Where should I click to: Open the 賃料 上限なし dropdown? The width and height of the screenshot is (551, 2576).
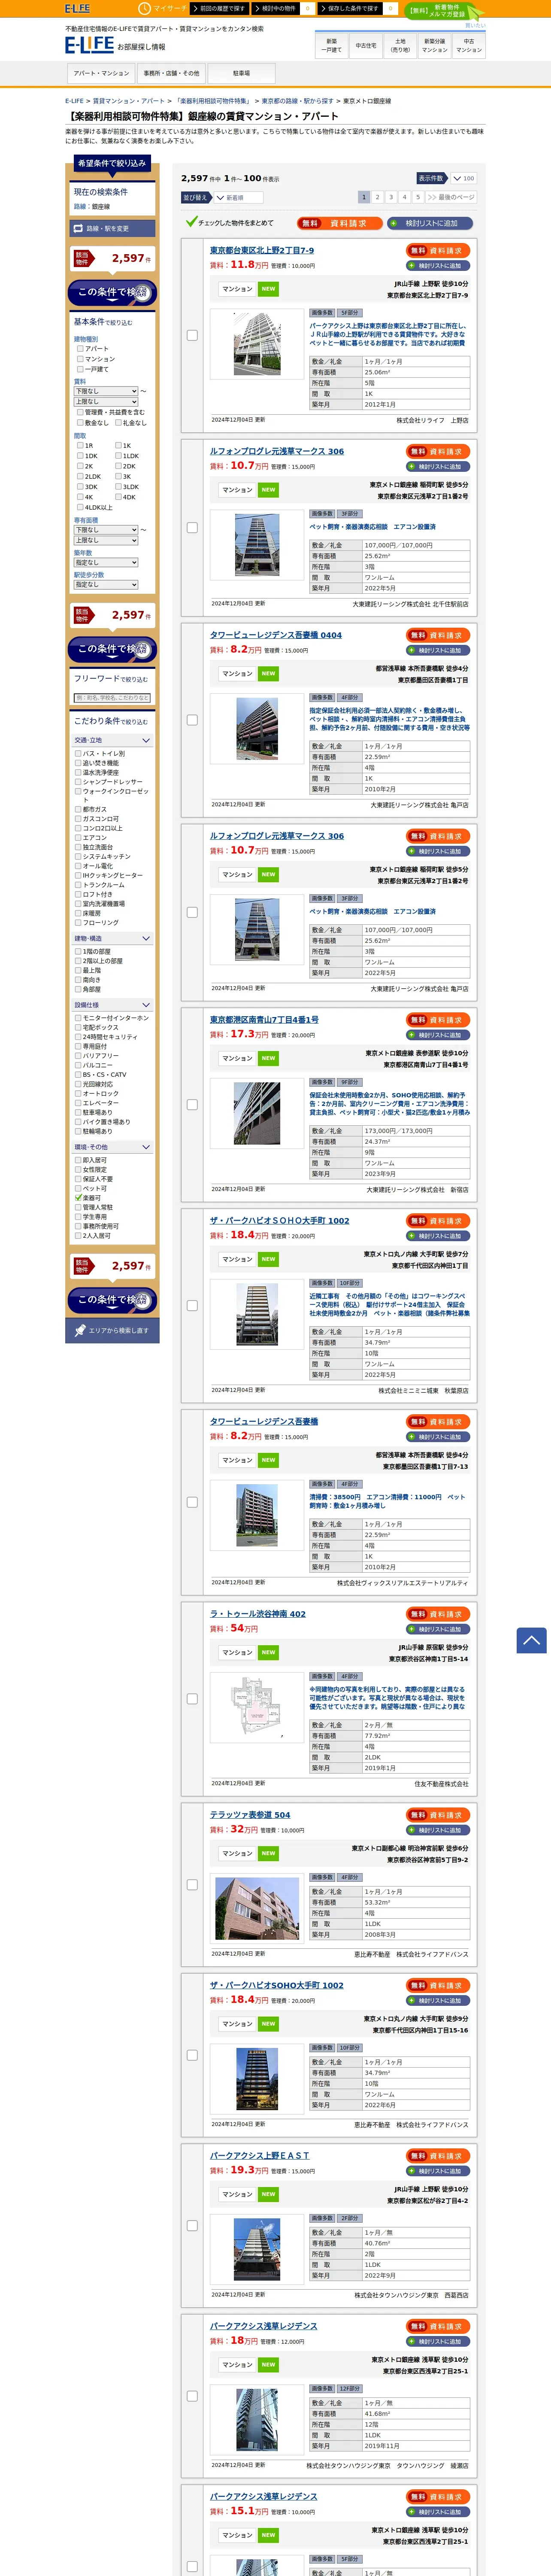tap(106, 401)
